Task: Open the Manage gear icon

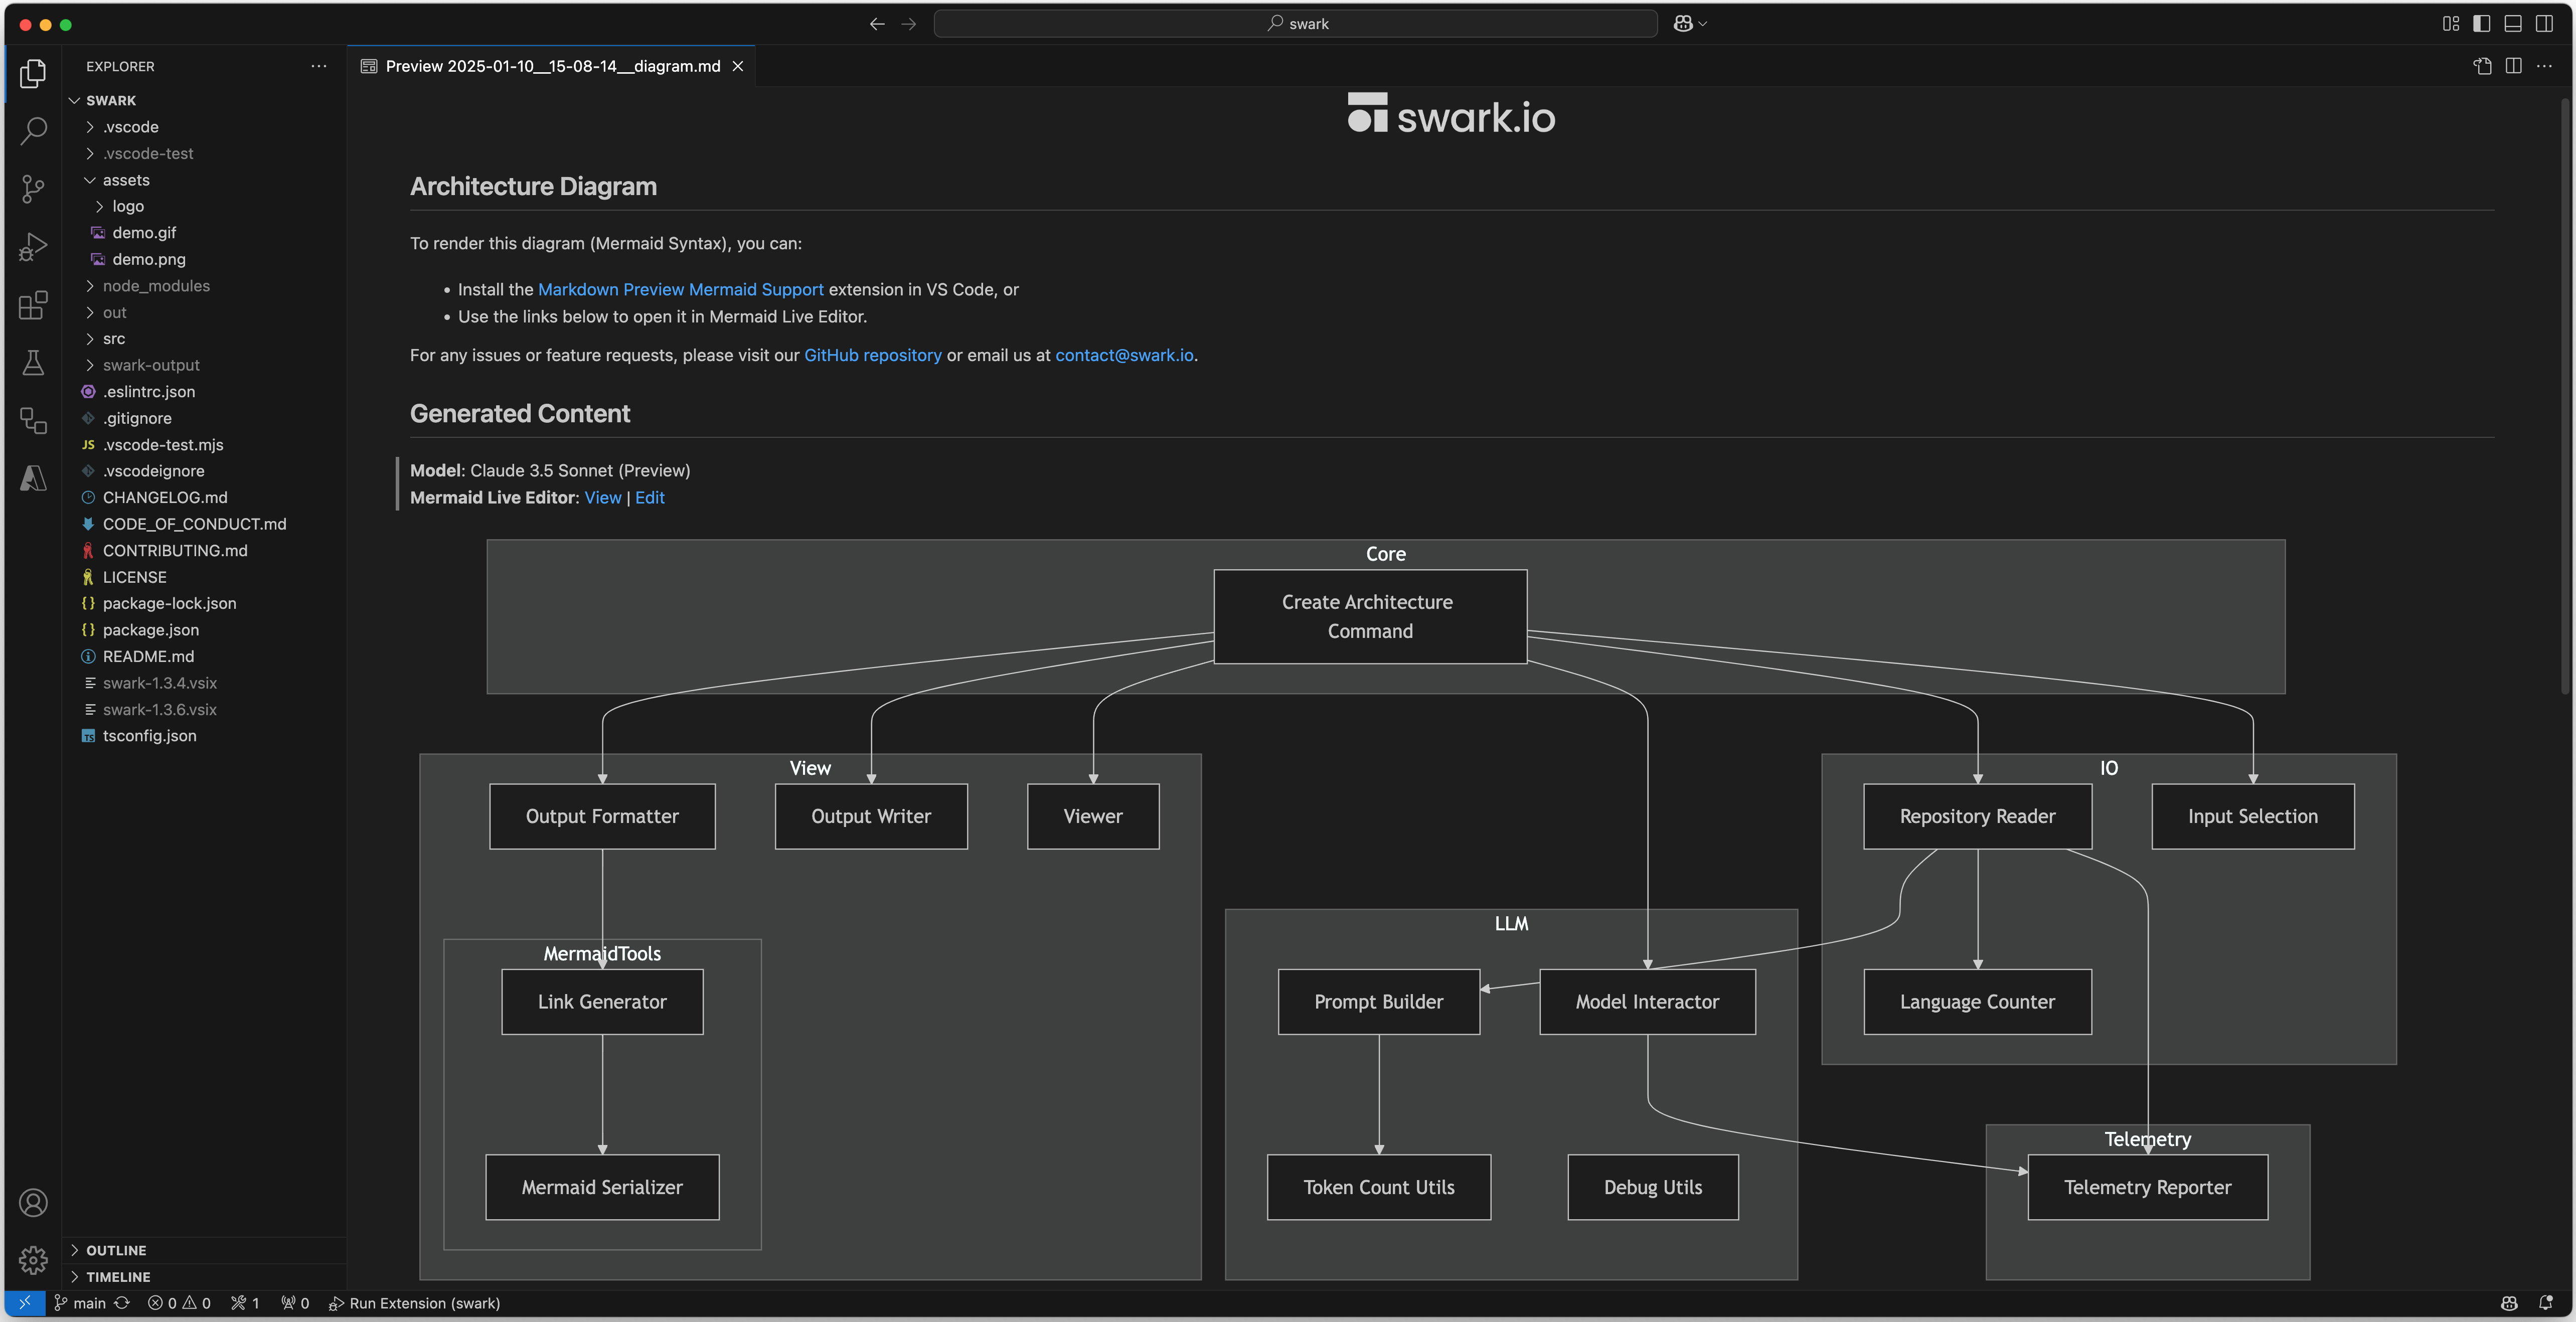Action: click(x=33, y=1260)
